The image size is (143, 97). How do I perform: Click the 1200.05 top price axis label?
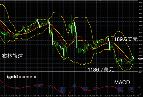pyautogui.click(x=140, y=2)
